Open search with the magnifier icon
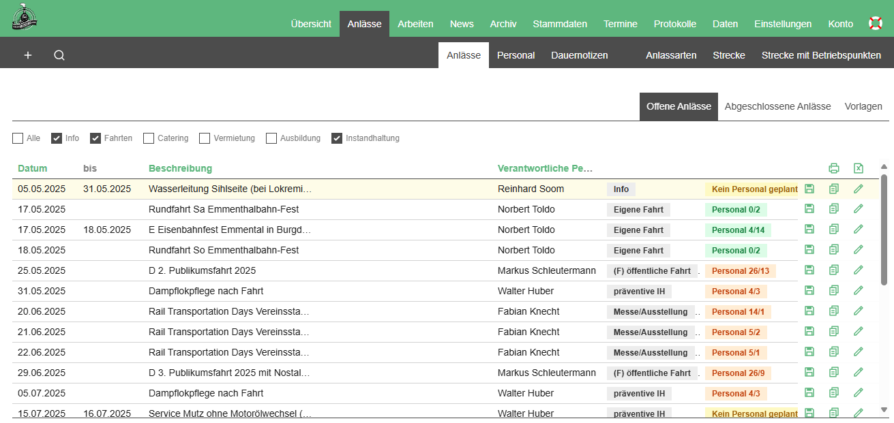Screen dimensions: 894x423 [x=59, y=55]
